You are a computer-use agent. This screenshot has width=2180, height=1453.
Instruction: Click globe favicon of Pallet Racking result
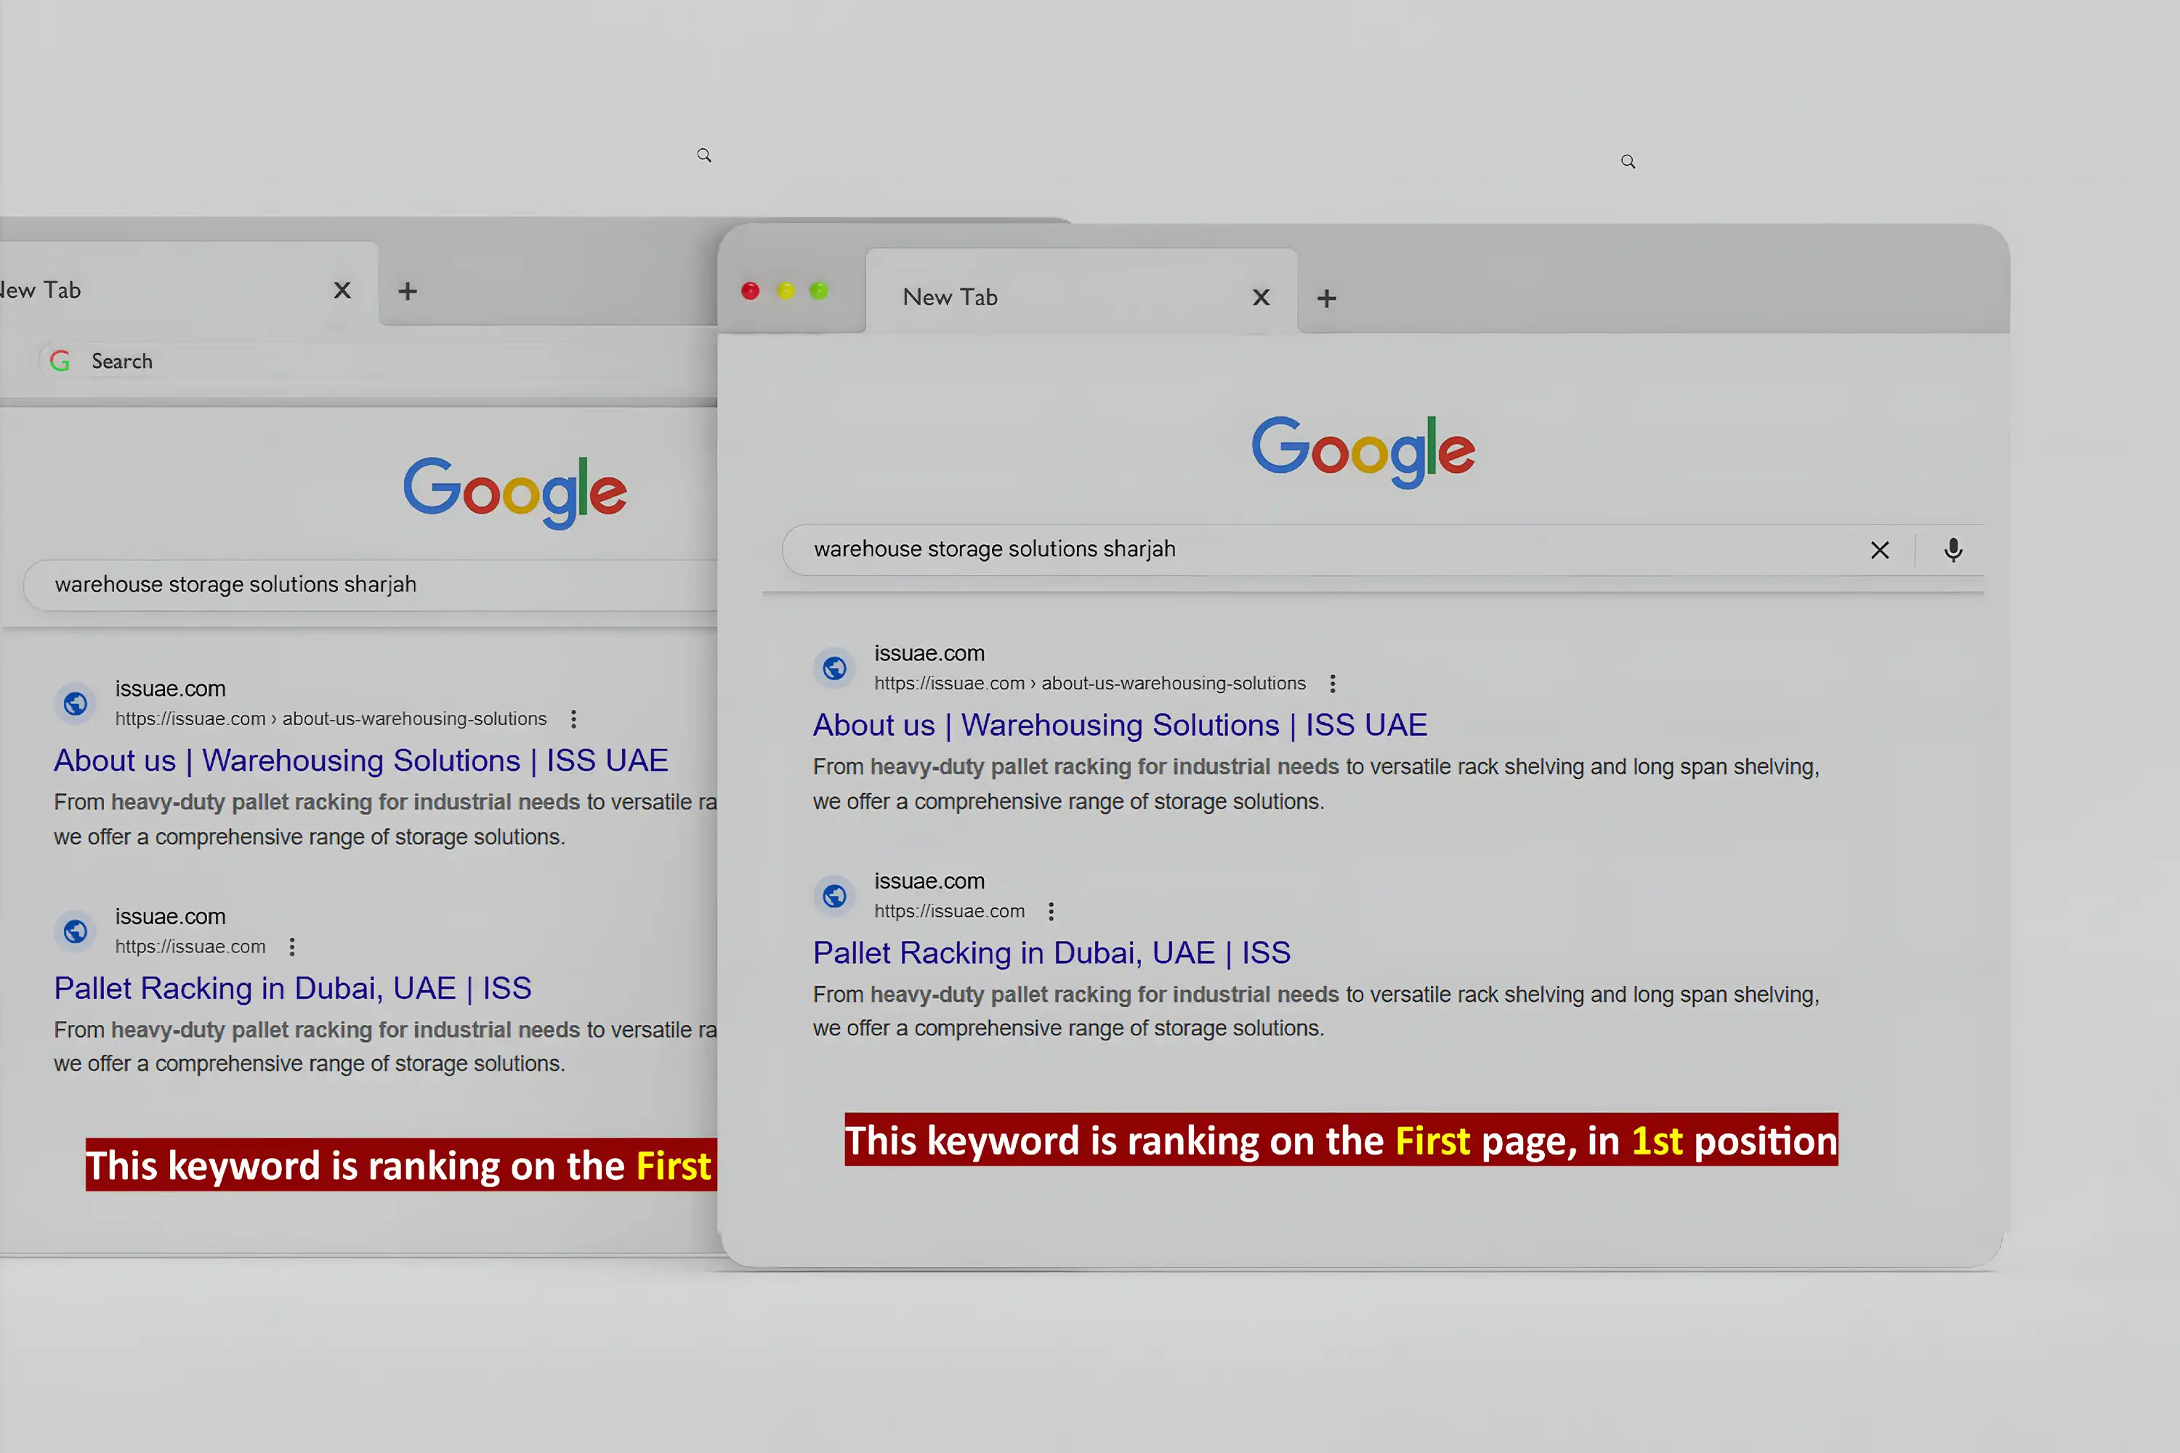point(834,896)
